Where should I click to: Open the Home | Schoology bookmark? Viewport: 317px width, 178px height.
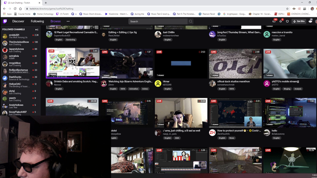43,14
